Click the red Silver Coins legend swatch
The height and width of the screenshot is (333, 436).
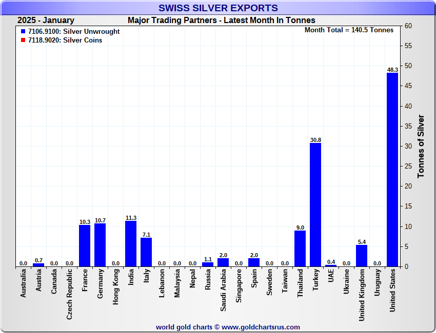pos(23,40)
